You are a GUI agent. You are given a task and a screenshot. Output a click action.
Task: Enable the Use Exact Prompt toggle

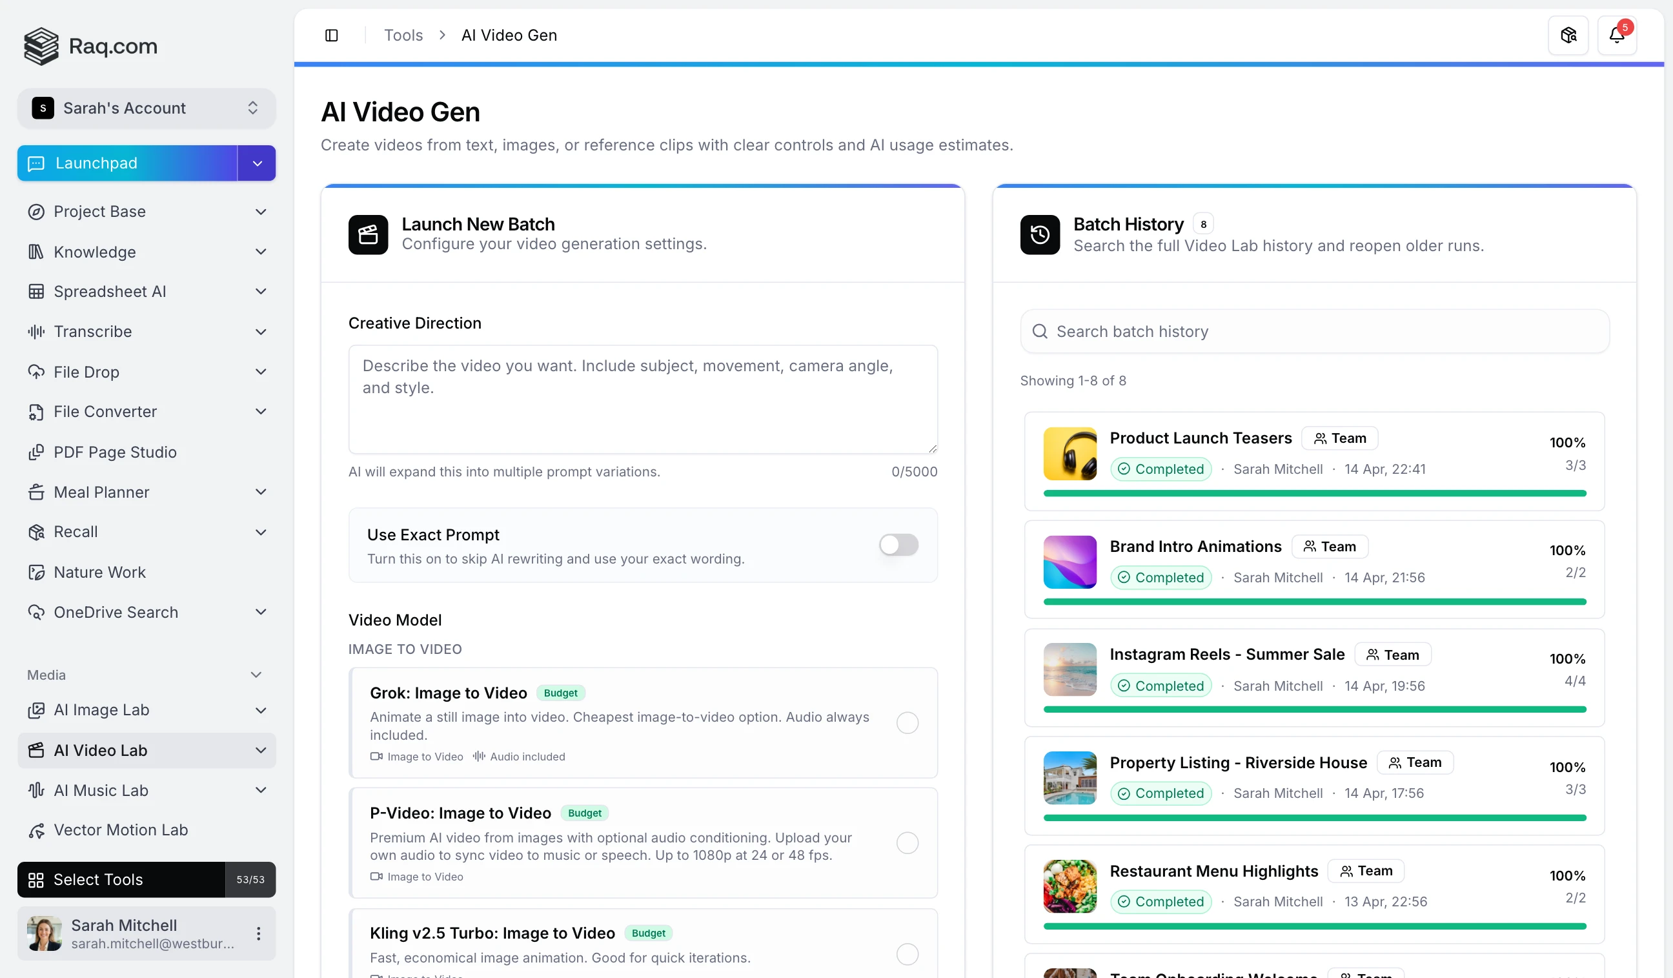pyautogui.click(x=898, y=544)
